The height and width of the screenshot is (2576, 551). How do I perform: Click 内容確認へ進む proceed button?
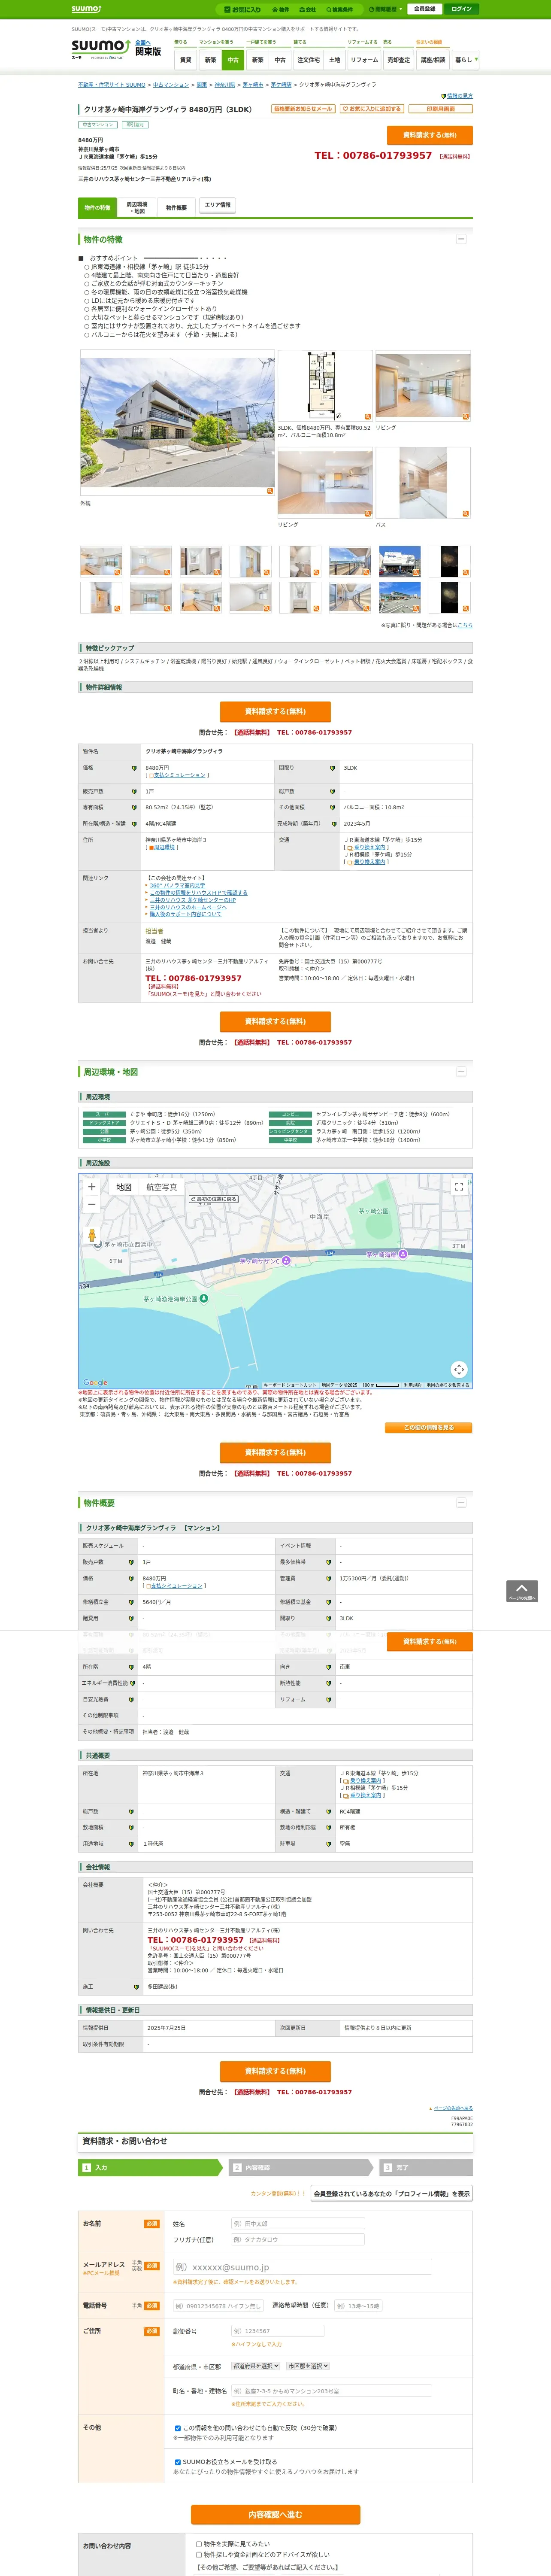[x=275, y=2514]
